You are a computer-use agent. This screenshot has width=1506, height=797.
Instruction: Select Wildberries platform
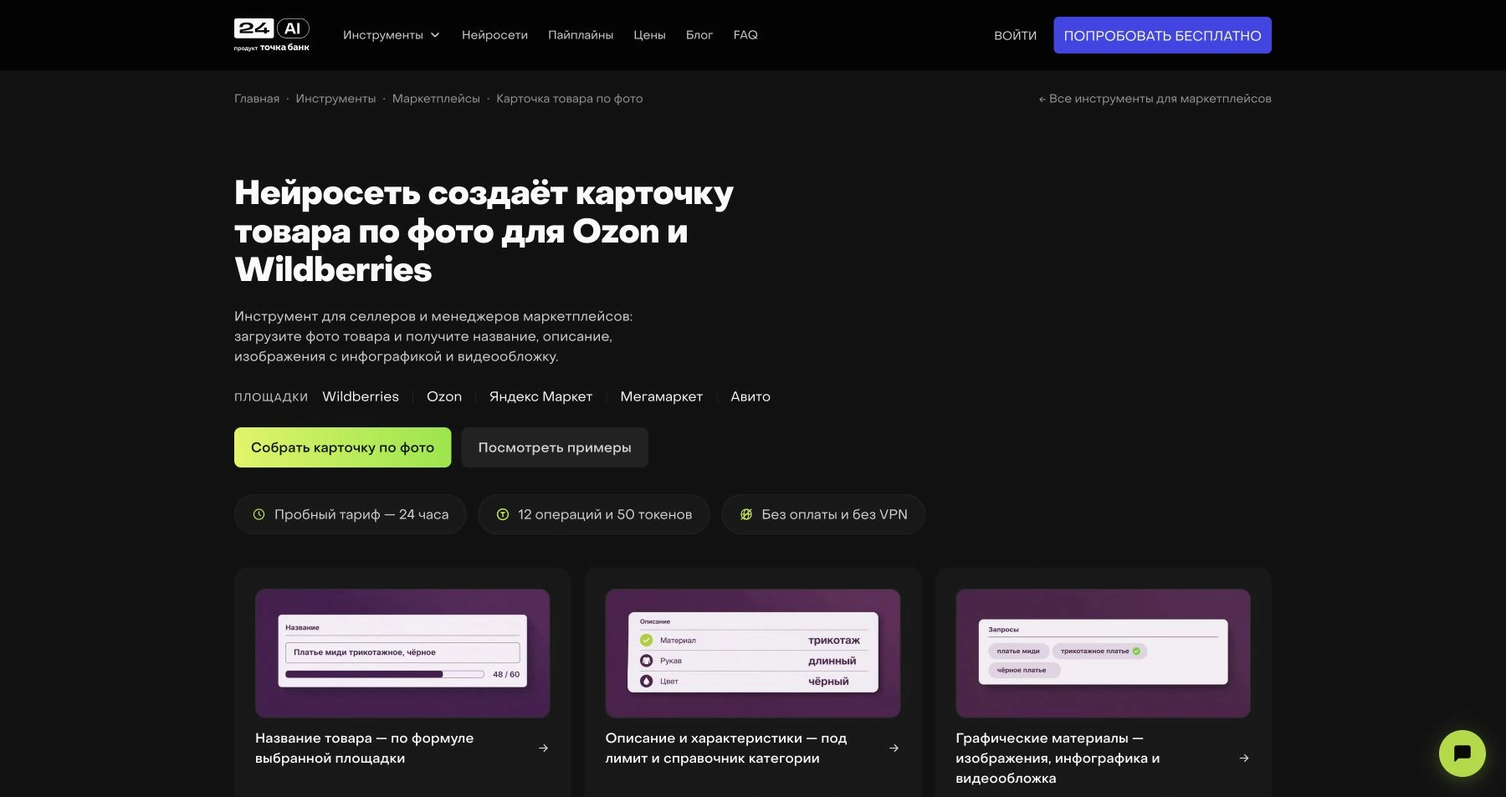361,396
